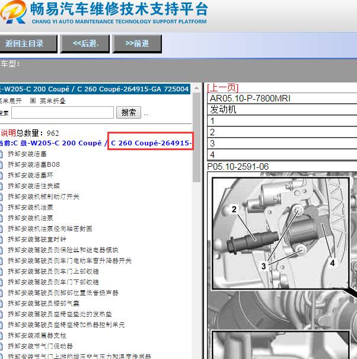Open 拆卸安装驾驶员座椅座椅加热器控制单元 document
Screen dimensions: 357x359
point(66,325)
